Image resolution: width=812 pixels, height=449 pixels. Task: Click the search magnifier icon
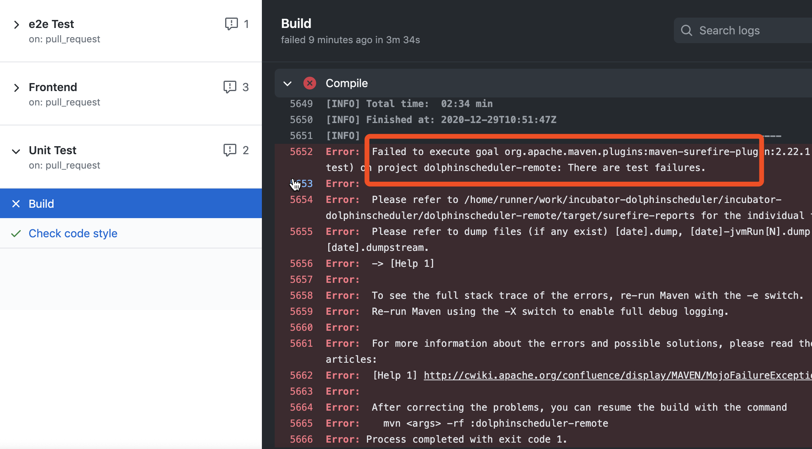(687, 30)
